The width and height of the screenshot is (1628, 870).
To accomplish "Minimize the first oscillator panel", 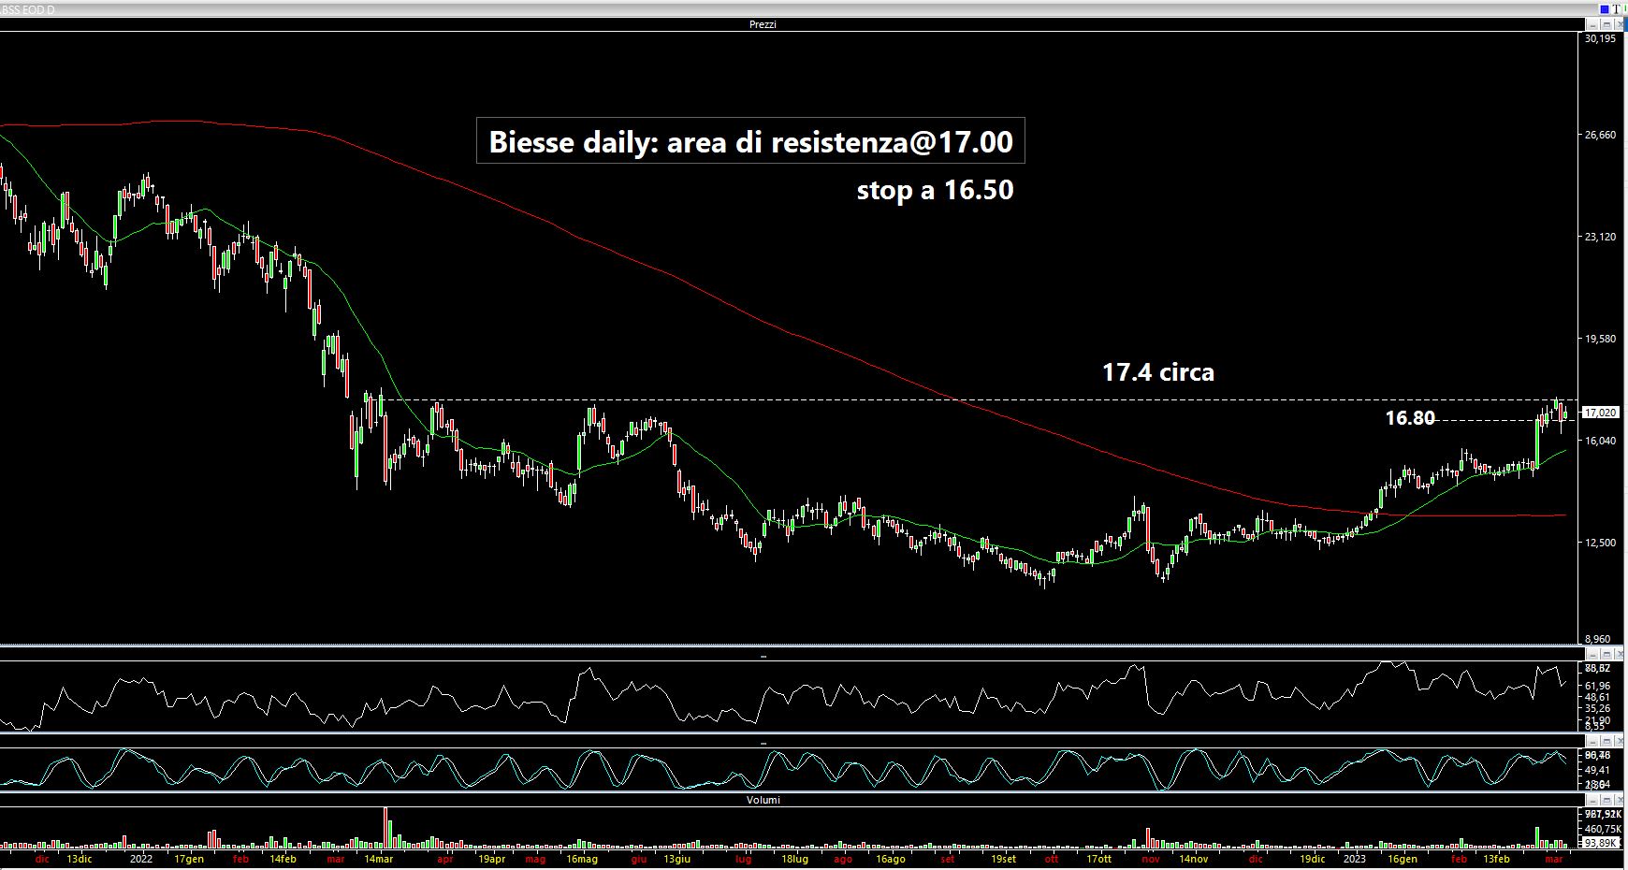I will [x=1592, y=655].
